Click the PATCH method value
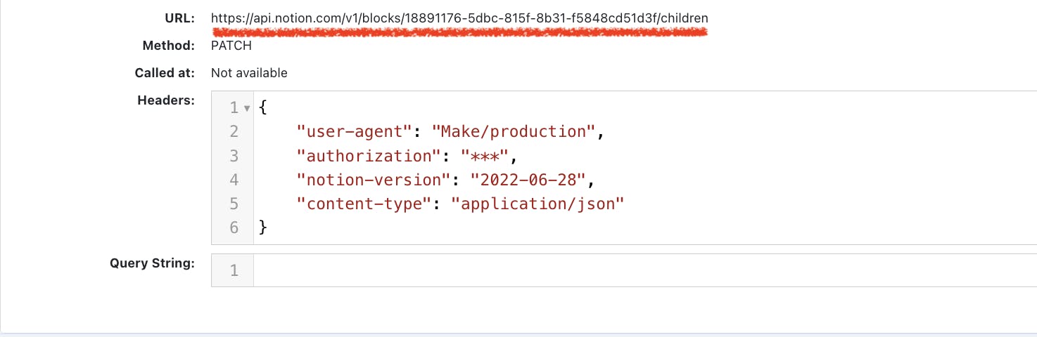The image size is (1037, 337). pyautogui.click(x=231, y=46)
